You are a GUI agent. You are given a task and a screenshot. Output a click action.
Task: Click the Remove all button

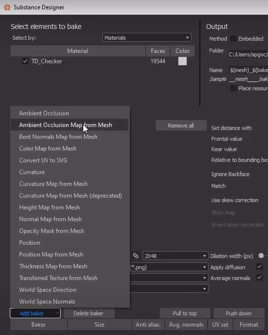pyautogui.click(x=181, y=126)
